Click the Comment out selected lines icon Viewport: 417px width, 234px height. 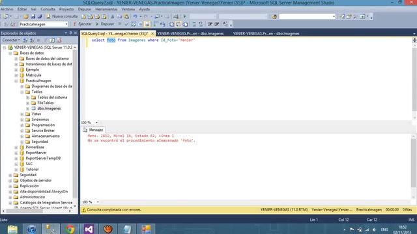194,24
